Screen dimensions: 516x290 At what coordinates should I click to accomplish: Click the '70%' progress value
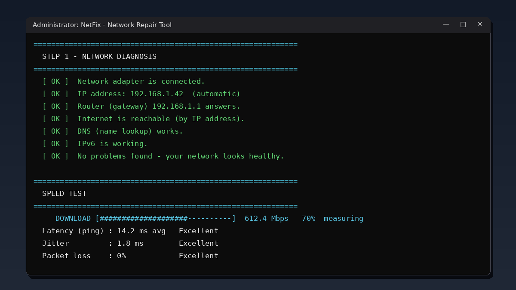coord(308,219)
